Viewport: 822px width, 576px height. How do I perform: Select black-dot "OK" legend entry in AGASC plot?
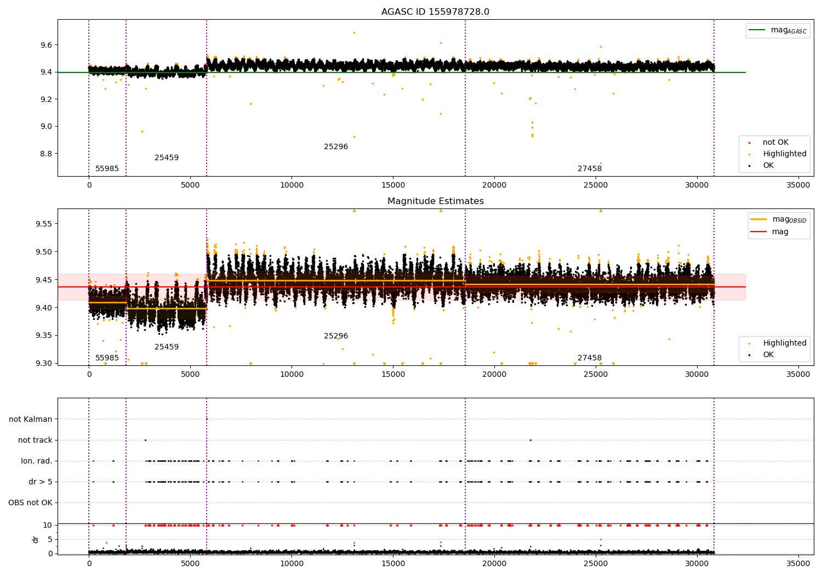coord(761,166)
